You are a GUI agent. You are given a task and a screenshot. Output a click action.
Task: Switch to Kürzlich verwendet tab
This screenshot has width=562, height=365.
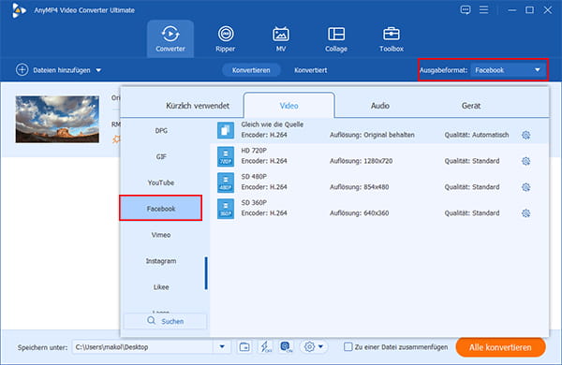point(198,106)
